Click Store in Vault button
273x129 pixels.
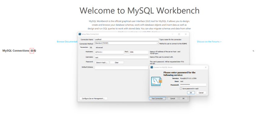click(x=102, y=63)
